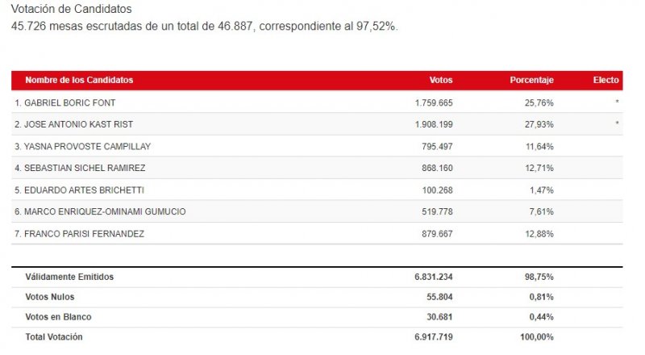
Task: Click the Válidamente Emitidos label
Action: coord(70,277)
